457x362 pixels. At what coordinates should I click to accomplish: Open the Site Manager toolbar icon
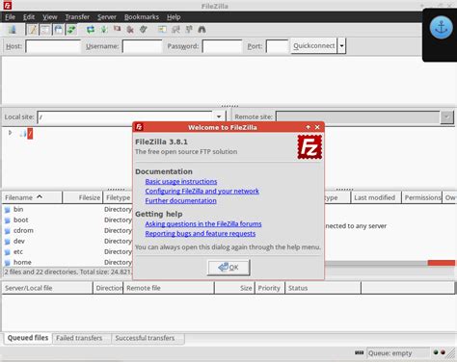coord(13,30)
